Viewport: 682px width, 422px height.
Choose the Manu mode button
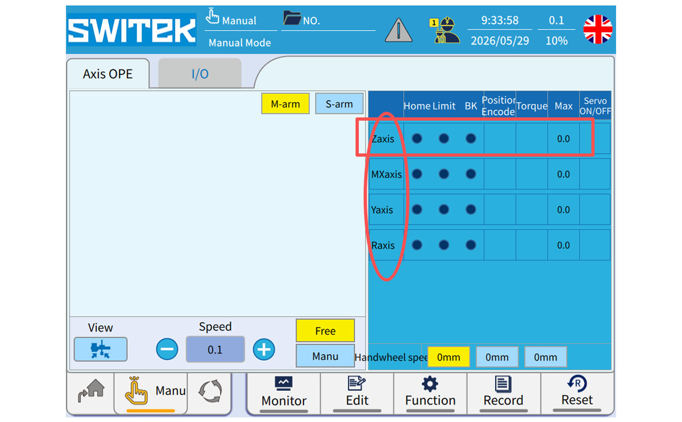coord(325,356)
